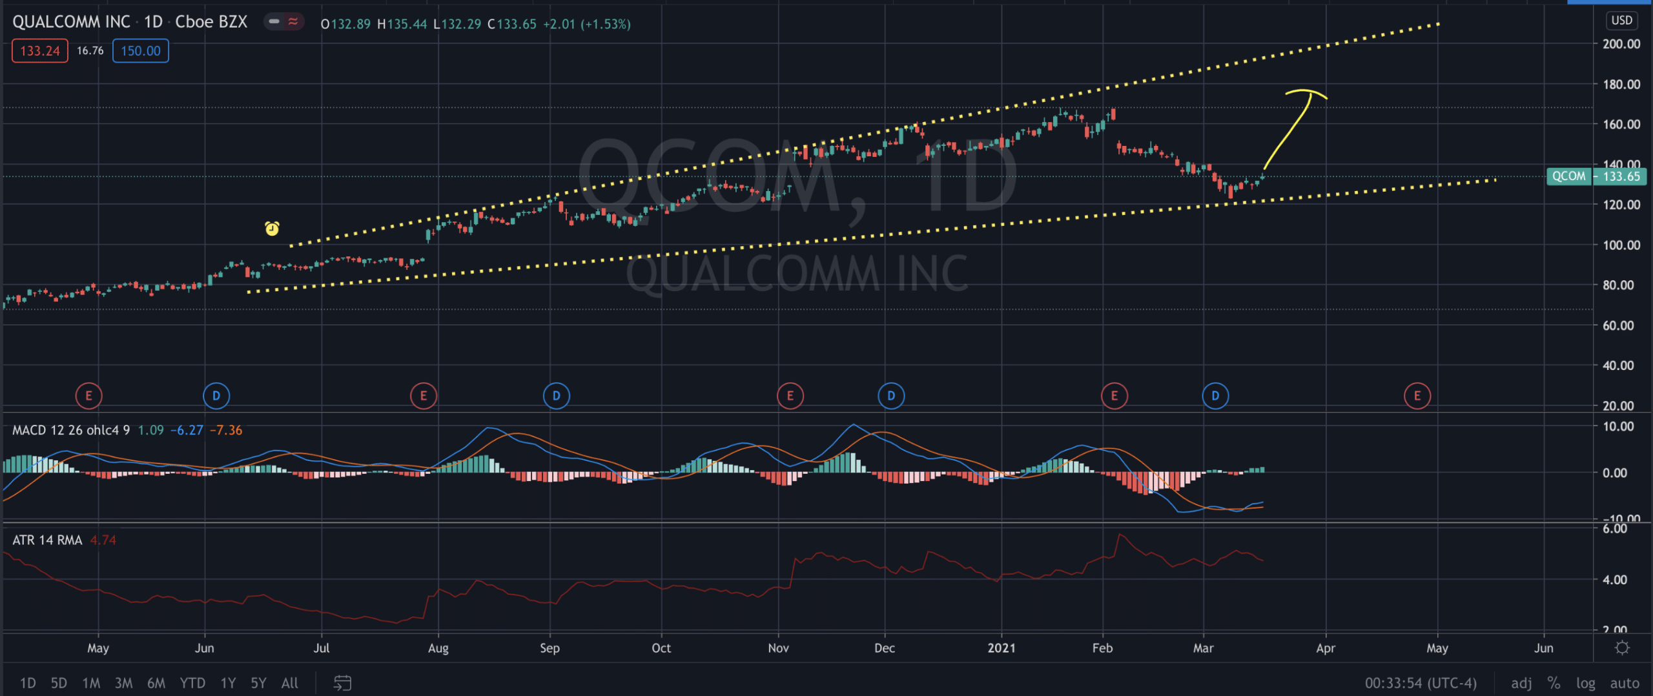The image size is (1653, 696).
Task: Open the USD currency dropdown
Action: click(x=1621, y=20)
